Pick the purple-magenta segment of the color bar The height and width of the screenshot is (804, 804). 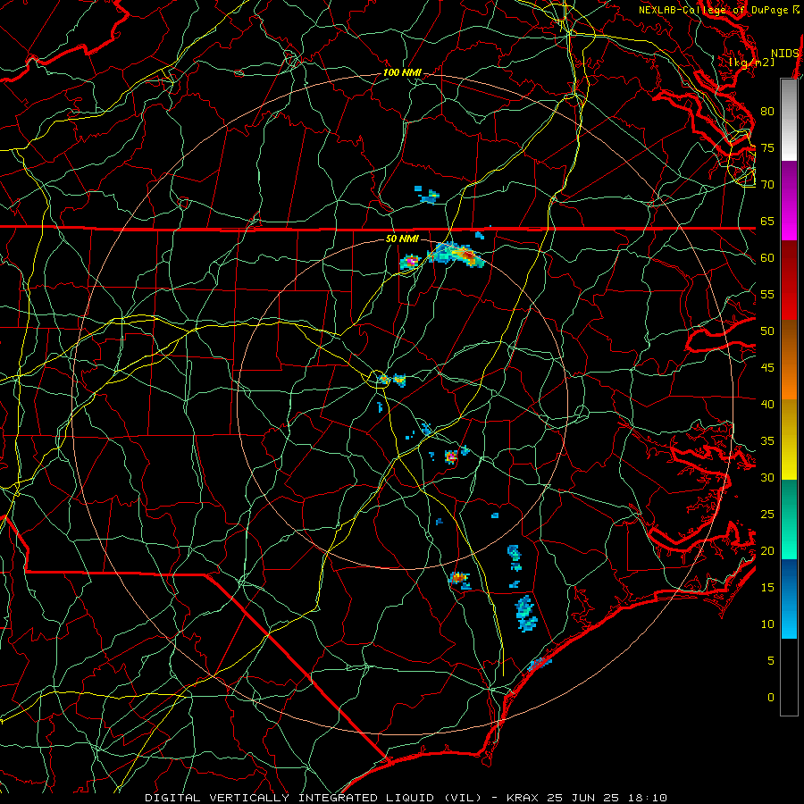789,200
